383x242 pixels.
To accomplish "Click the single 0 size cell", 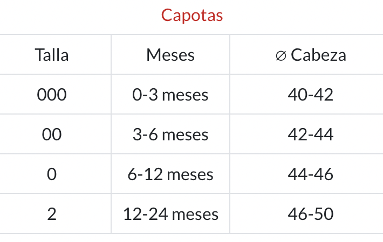I will click(52, 174).
